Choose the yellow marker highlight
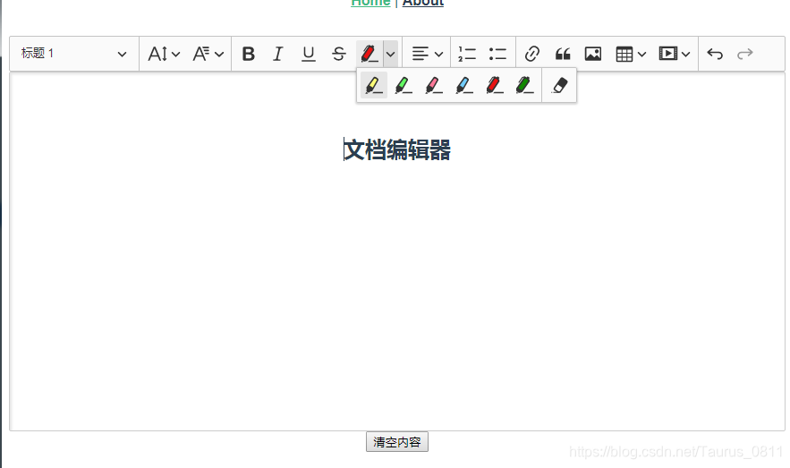 tap(373, 85)
